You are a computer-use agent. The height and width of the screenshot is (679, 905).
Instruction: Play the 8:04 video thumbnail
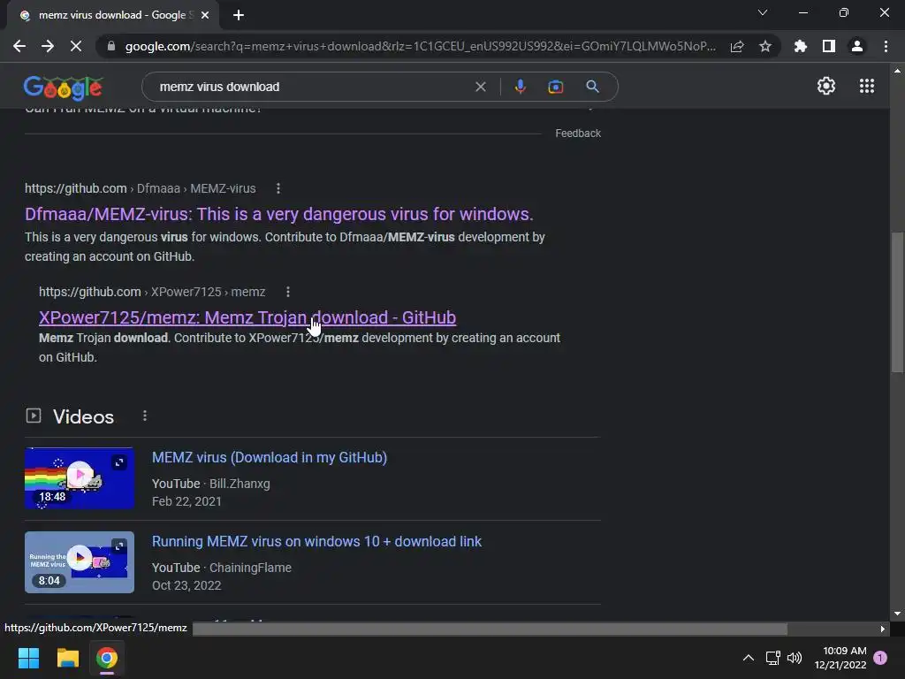point(80,562)
